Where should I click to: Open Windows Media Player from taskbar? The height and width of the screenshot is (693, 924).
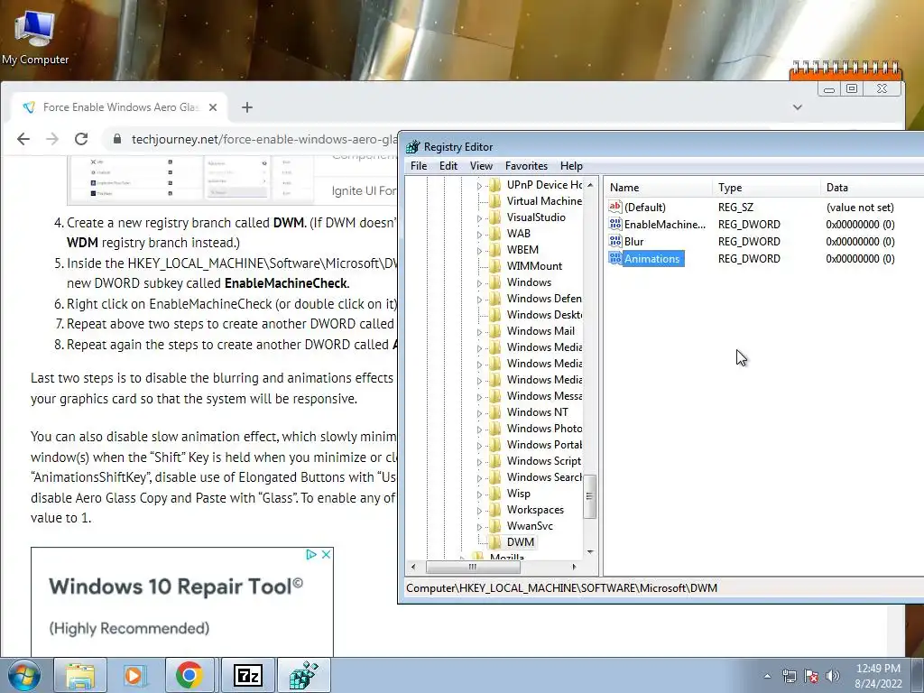tap(135, 675)
